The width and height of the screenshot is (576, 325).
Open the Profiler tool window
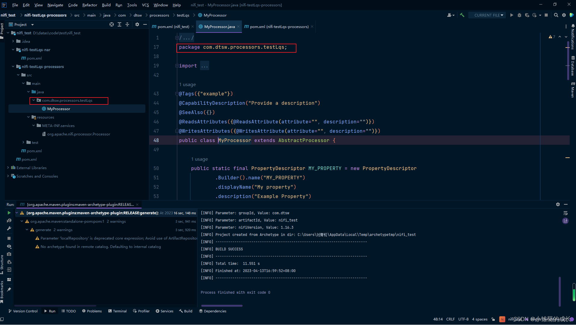click(x=141, y=311)
